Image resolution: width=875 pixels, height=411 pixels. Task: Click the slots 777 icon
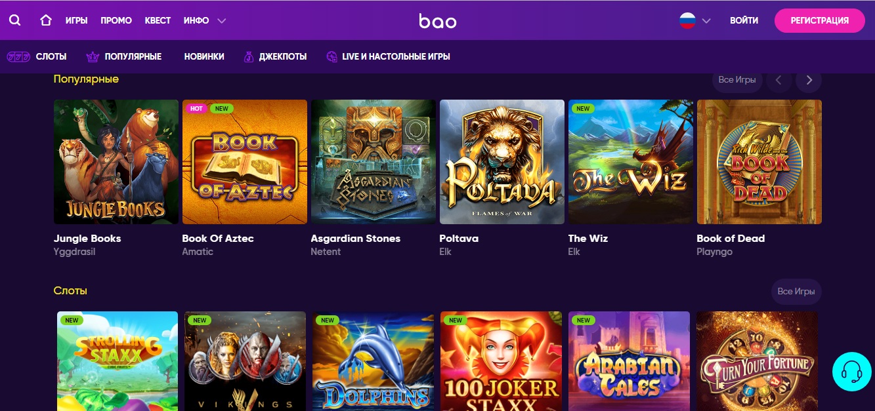[18, 57]
